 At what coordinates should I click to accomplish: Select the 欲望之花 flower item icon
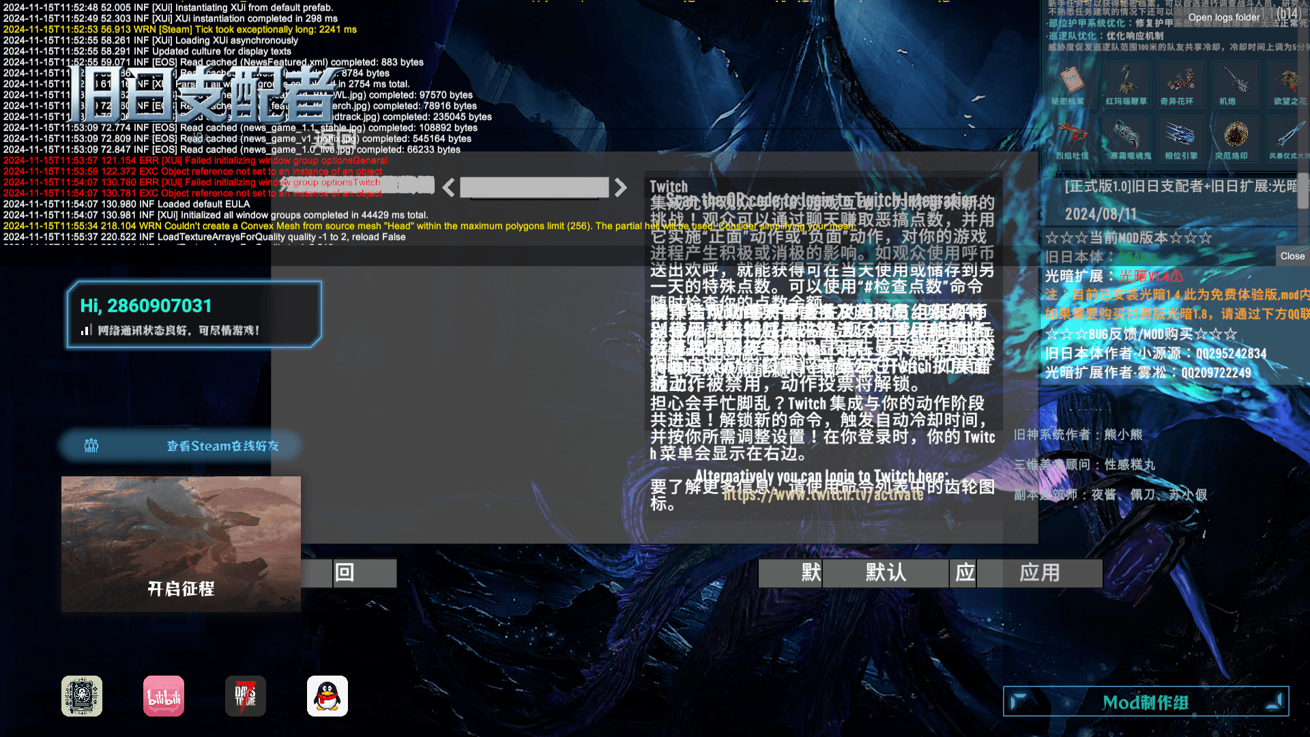coord(1288,80)
